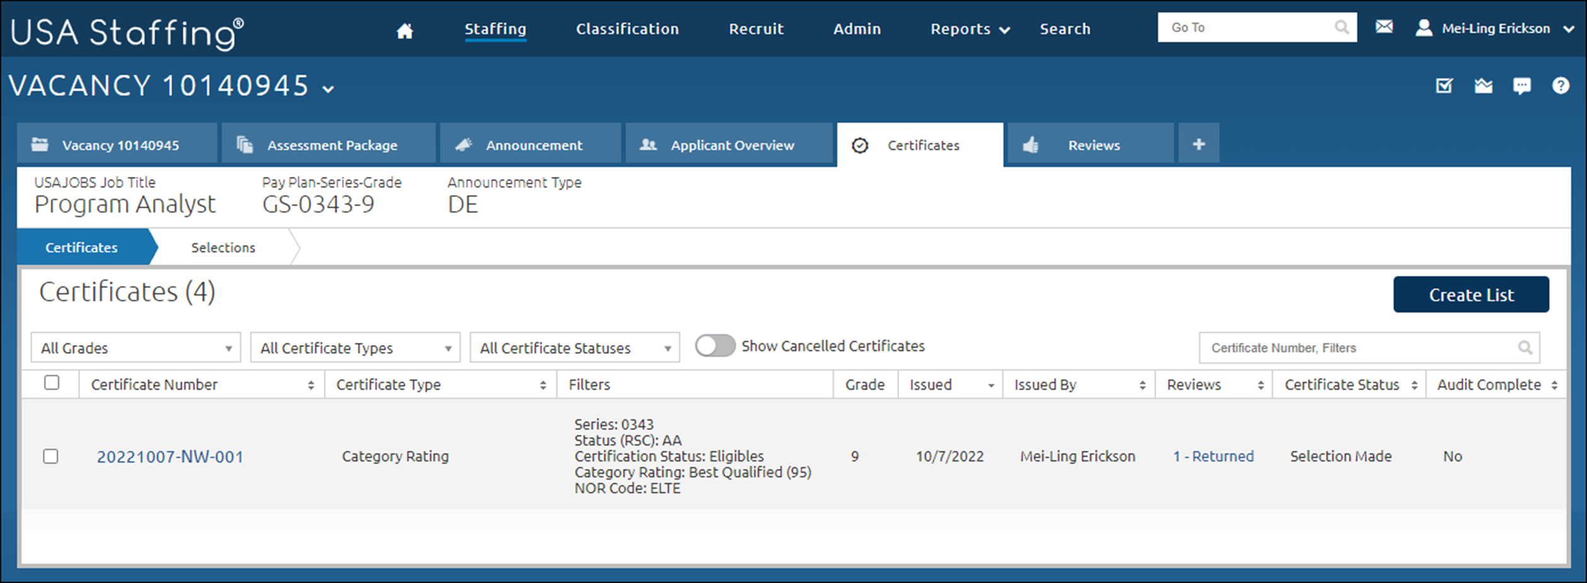Click the Filters column header
Image resolution: width=1587 pixels, height=583 pixels.
(x=589, y=385)
